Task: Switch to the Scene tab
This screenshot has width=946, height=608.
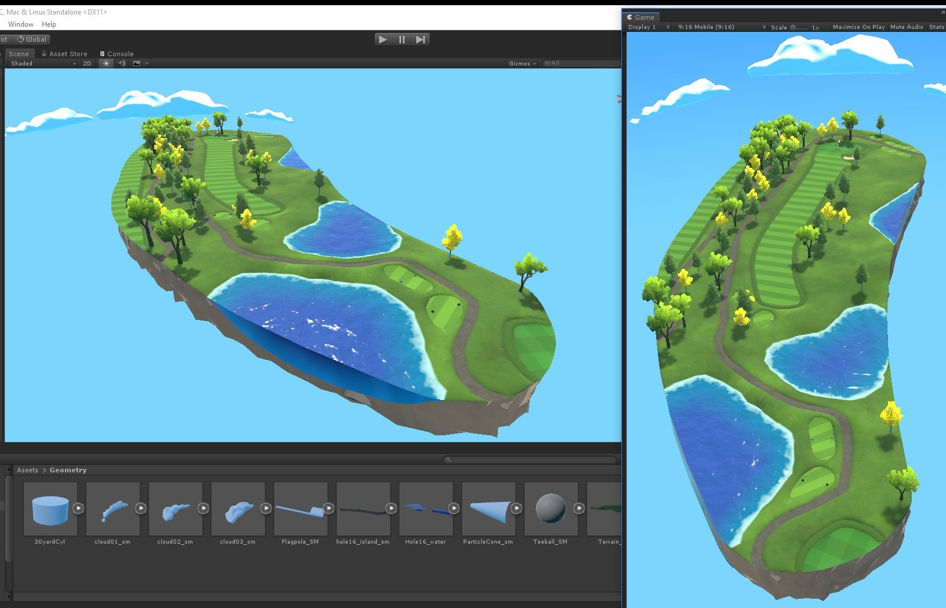Action: point(19,53)
